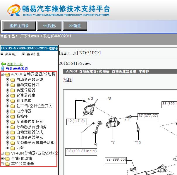Expand the 换档杆 node
The height and width of the screenshot is (175, 177).
click(7, 116)
